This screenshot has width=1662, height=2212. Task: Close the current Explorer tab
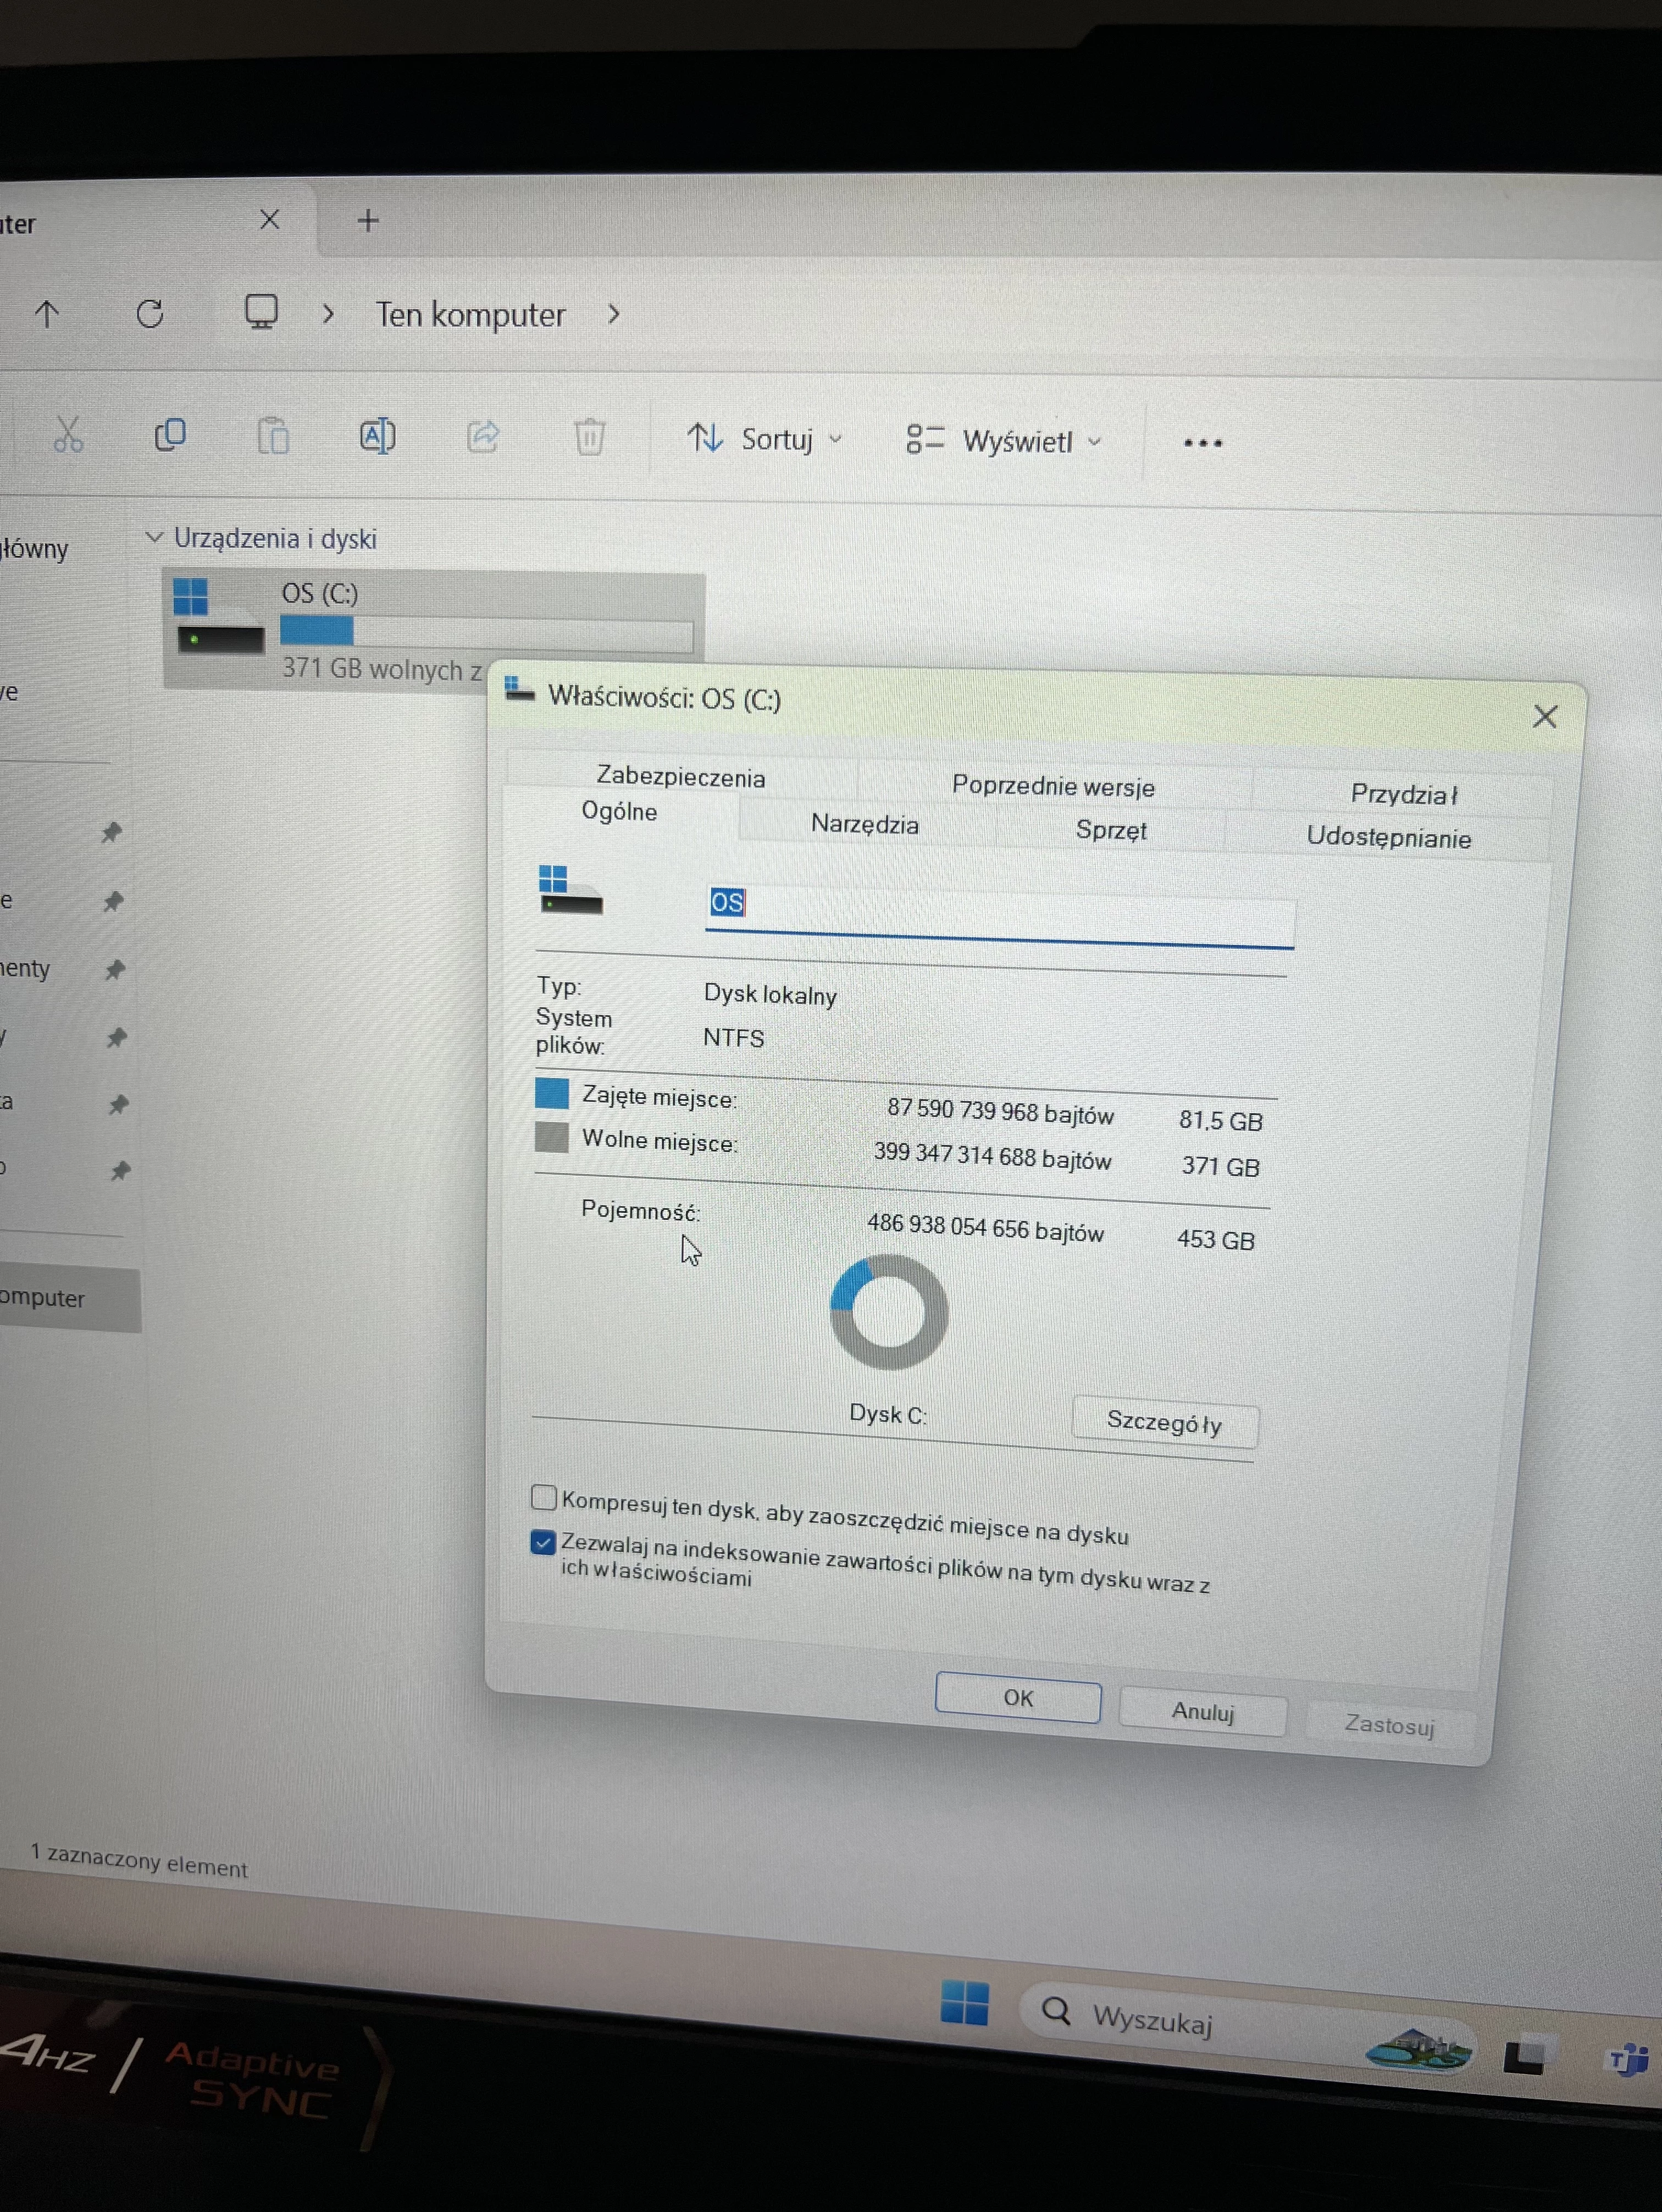(x=269, y=219)
